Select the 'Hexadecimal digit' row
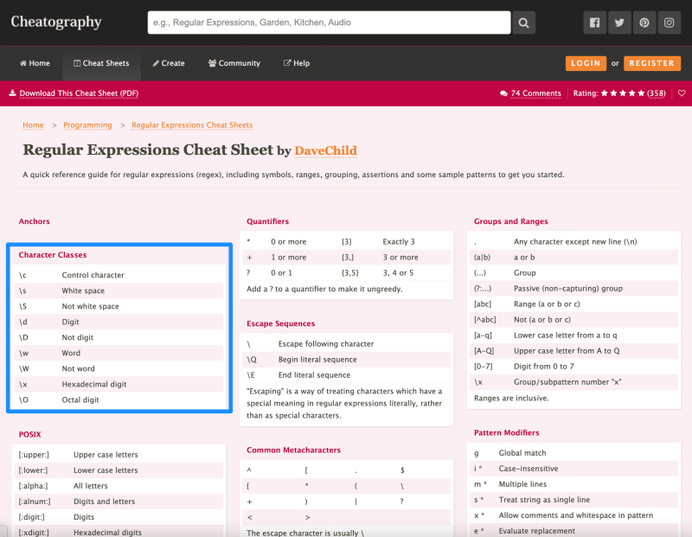692x537 pixels. coord(119,384)
